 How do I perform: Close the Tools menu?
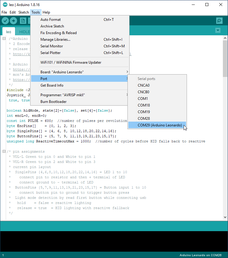[36, 12]
